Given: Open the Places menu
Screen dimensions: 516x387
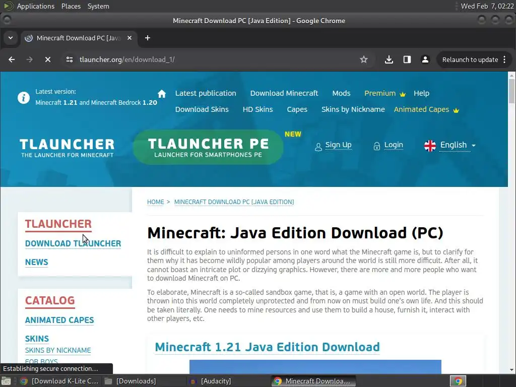Looking at the screenshot, I should pyautogui.click(x=71, y=6).
